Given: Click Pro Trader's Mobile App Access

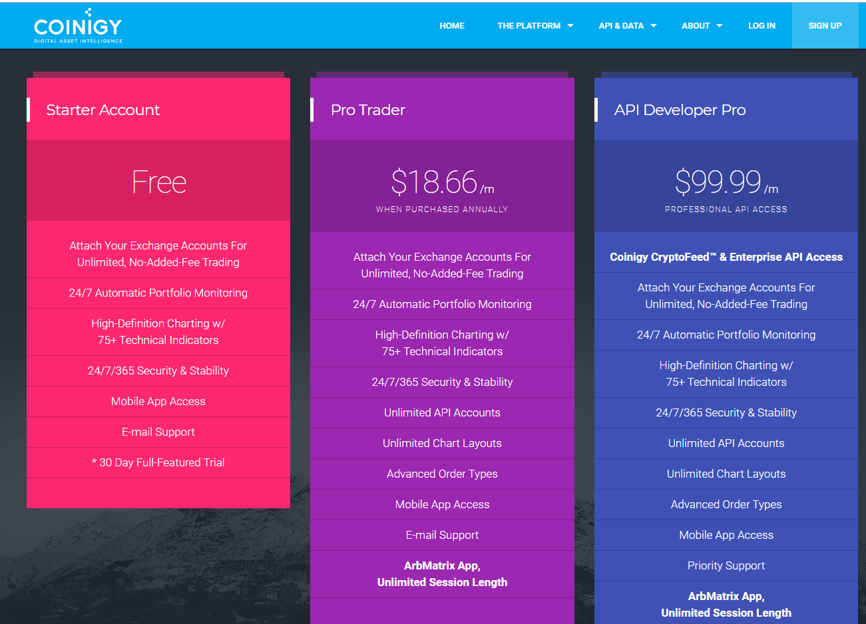Looking at the screenshot, I should 442,504.
